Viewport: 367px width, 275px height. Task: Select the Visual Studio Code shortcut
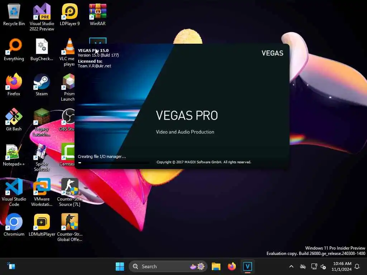coord(14,192)
